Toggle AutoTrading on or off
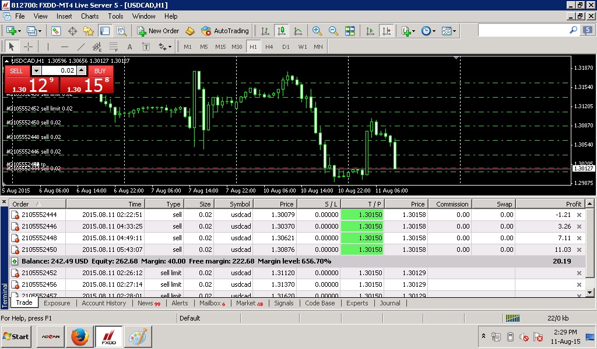Viewport: 597px width, 349px height. 224,31
